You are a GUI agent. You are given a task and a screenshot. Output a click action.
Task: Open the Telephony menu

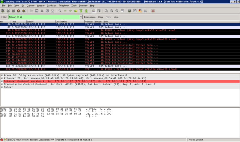64,6
